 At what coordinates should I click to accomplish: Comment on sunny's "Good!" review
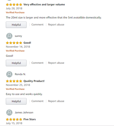tap(38, 63)
